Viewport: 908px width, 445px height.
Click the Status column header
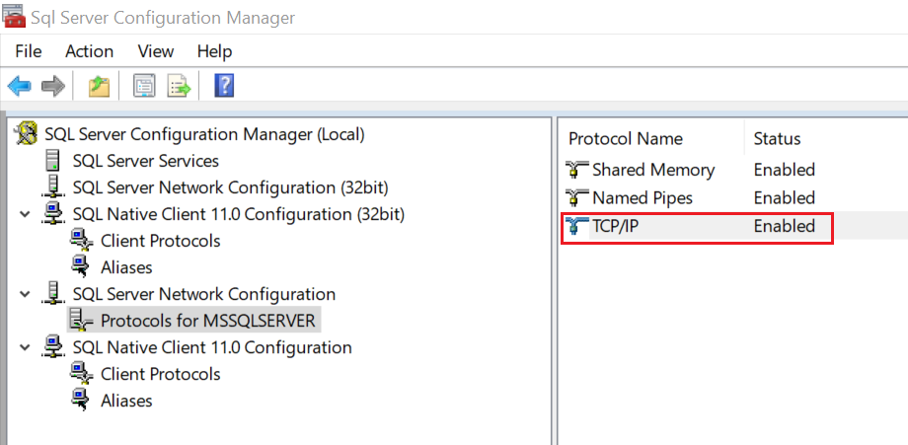coord(777,139)
